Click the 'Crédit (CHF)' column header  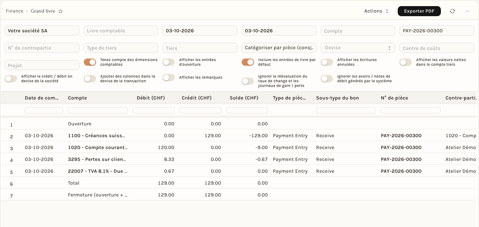[x=197, y=98]
